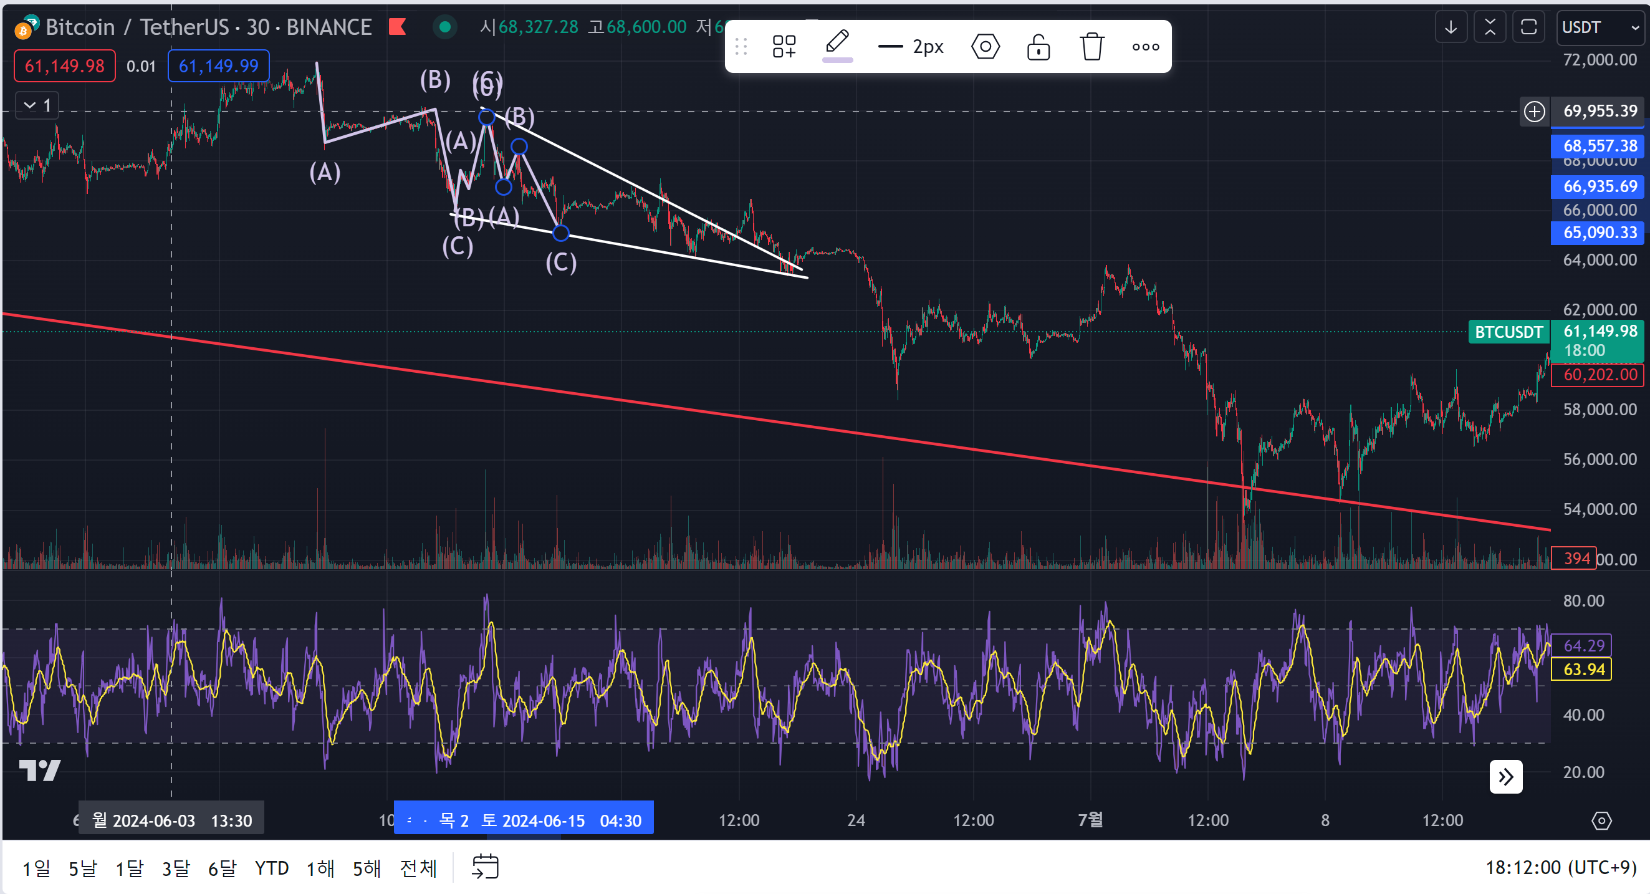The width and height of the screenshot is (1650, 894).
Task: Open Bitcoin / TetherUS symbol title
Action: (x=208, y=27)
